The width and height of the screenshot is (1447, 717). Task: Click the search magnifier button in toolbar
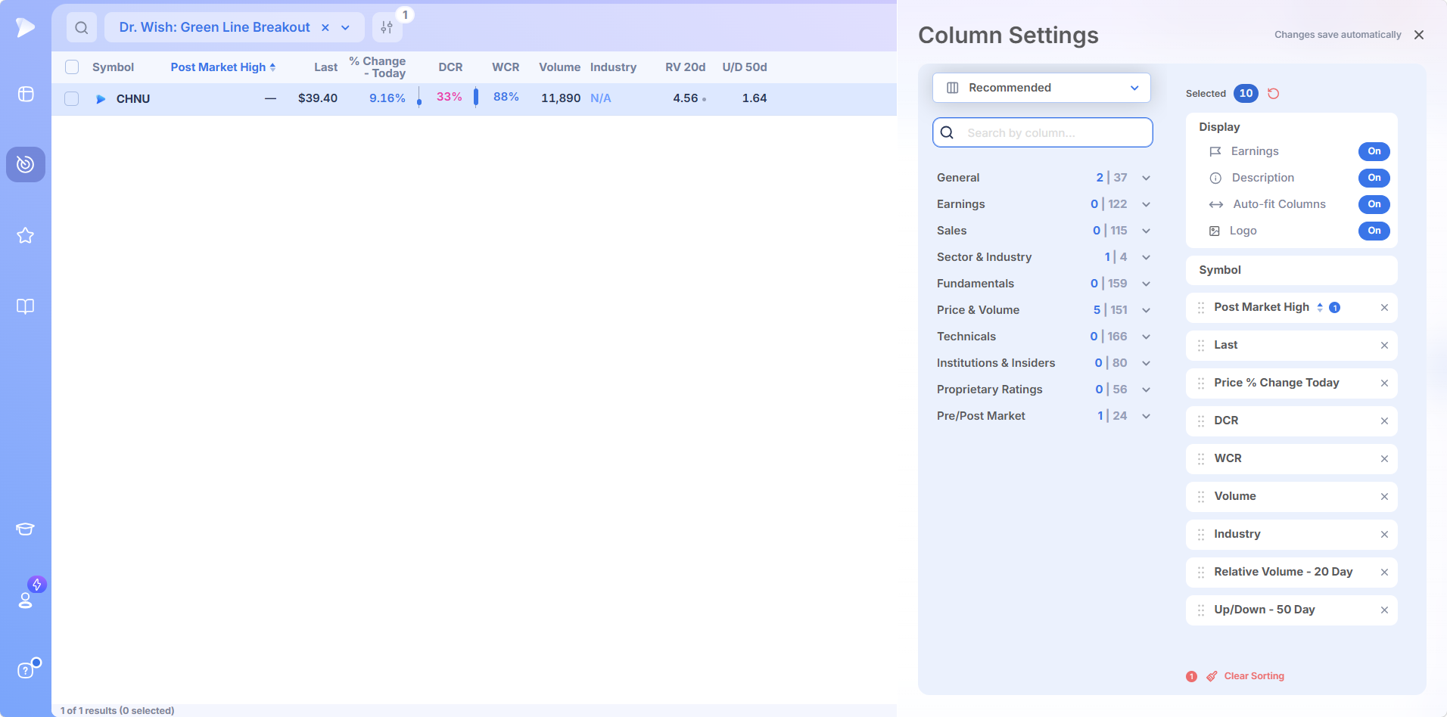(x=82, y=28)
